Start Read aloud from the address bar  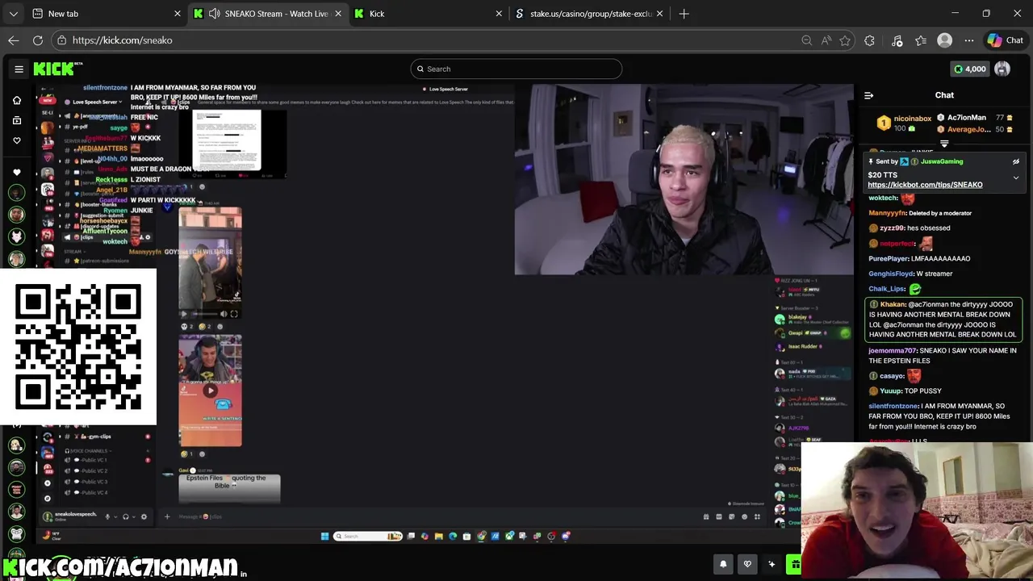pos(826,40)
